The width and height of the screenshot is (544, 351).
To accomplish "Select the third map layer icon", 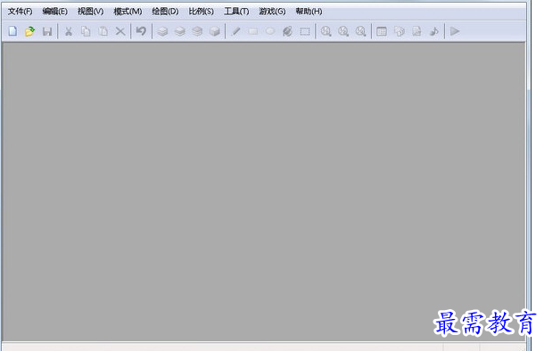I will (197, 31).
